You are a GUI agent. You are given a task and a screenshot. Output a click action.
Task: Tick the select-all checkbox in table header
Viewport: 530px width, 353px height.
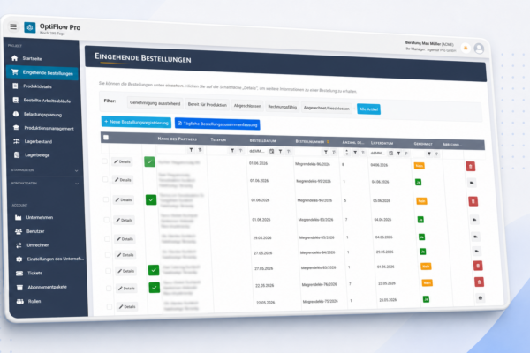[x=106, y=138]
